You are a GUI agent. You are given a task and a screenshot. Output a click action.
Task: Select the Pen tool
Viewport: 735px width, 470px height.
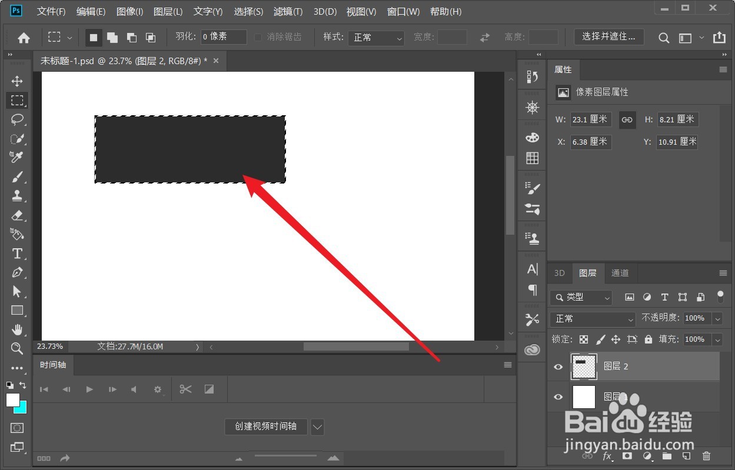tap(17, 272)
